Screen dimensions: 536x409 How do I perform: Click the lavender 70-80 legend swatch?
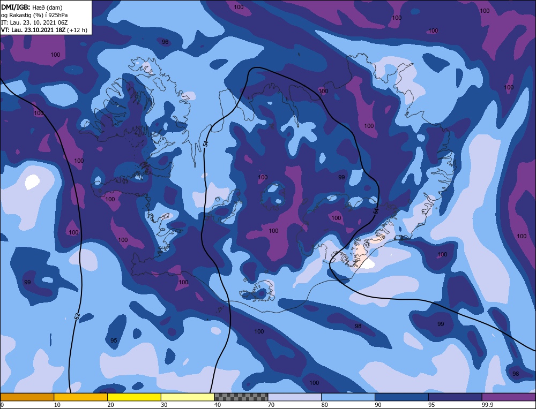tap(295, 397)
